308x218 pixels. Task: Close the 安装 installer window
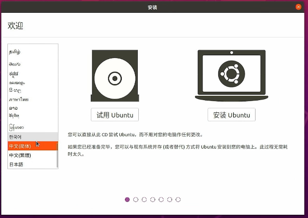(298, 7)
